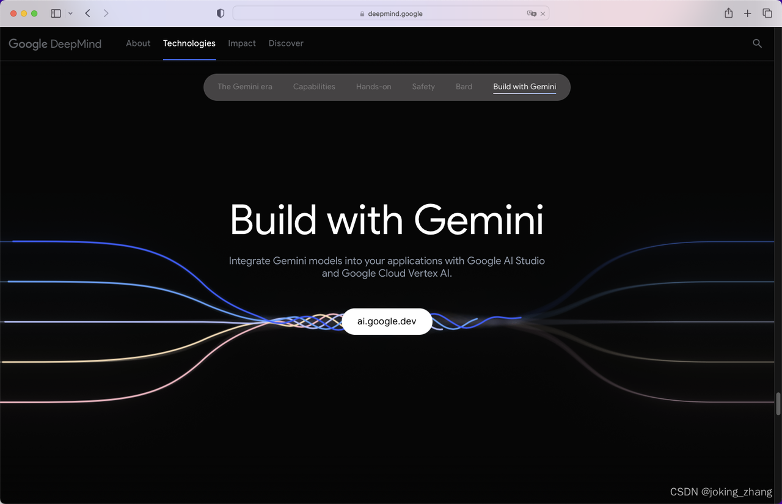Open the Discover menu item
This screenshot has height=504, width=782.
286,43
